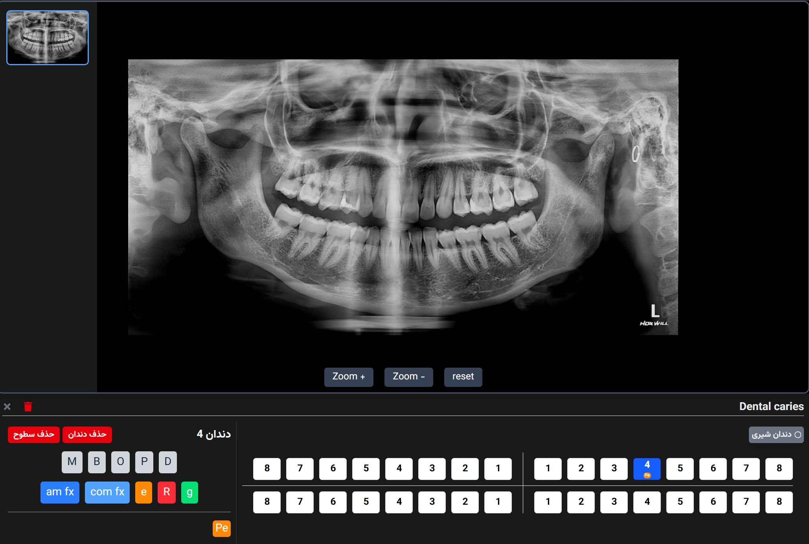809x544 pixels.
Task: Click the red trash delete icon
Action: [x=28, y=407]
